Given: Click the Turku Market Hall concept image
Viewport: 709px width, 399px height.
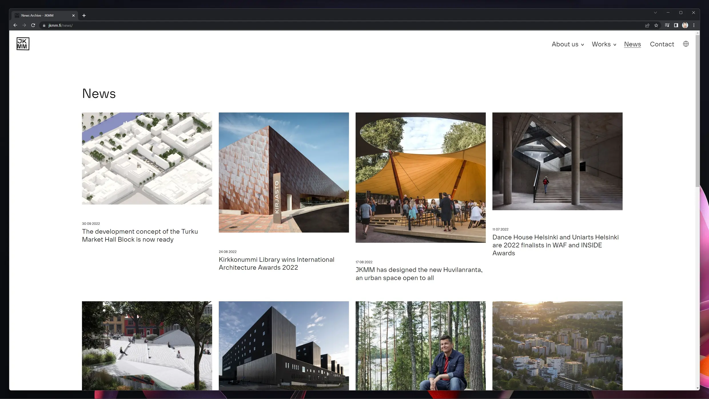Looking at the screenshot, I should coord(147,158).
